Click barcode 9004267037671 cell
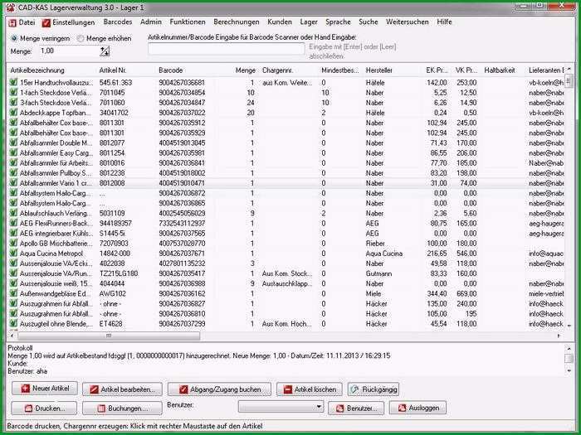Screen dimensions: 581x435 coord(182,254)
